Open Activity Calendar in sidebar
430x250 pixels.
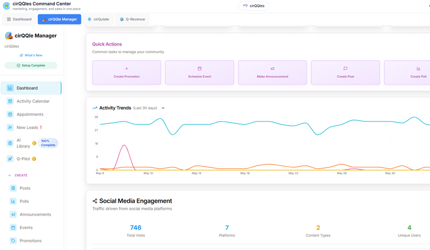click(x=31, y=101)
